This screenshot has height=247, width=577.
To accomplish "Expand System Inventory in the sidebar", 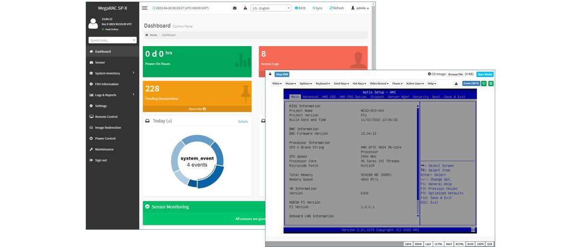I will (113, 73).
